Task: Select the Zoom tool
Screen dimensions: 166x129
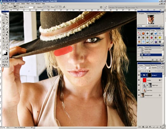Action: click(x=7, y=48)
